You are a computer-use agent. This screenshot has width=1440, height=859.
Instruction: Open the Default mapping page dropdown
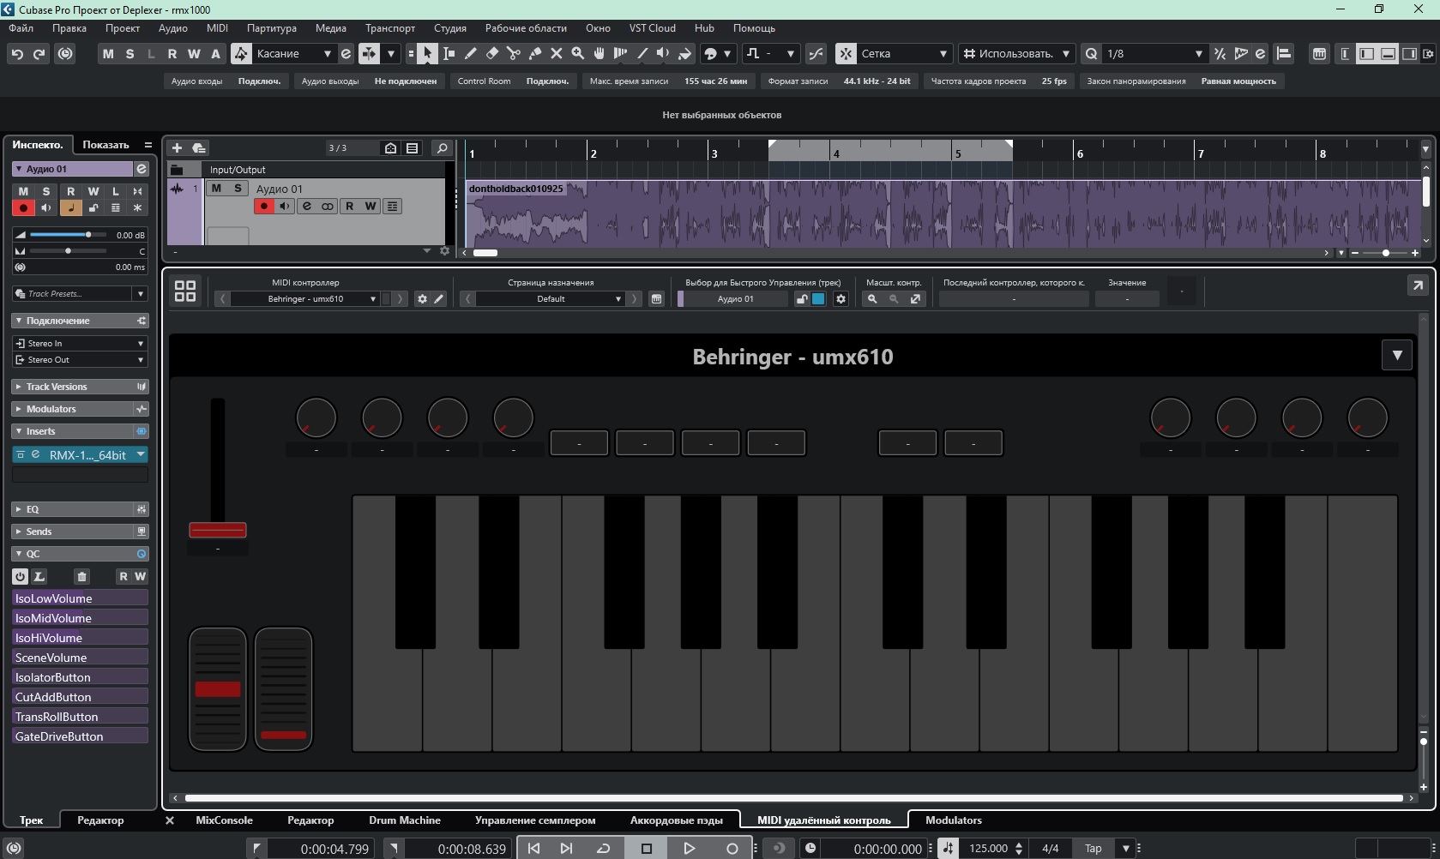click(551, 298)
